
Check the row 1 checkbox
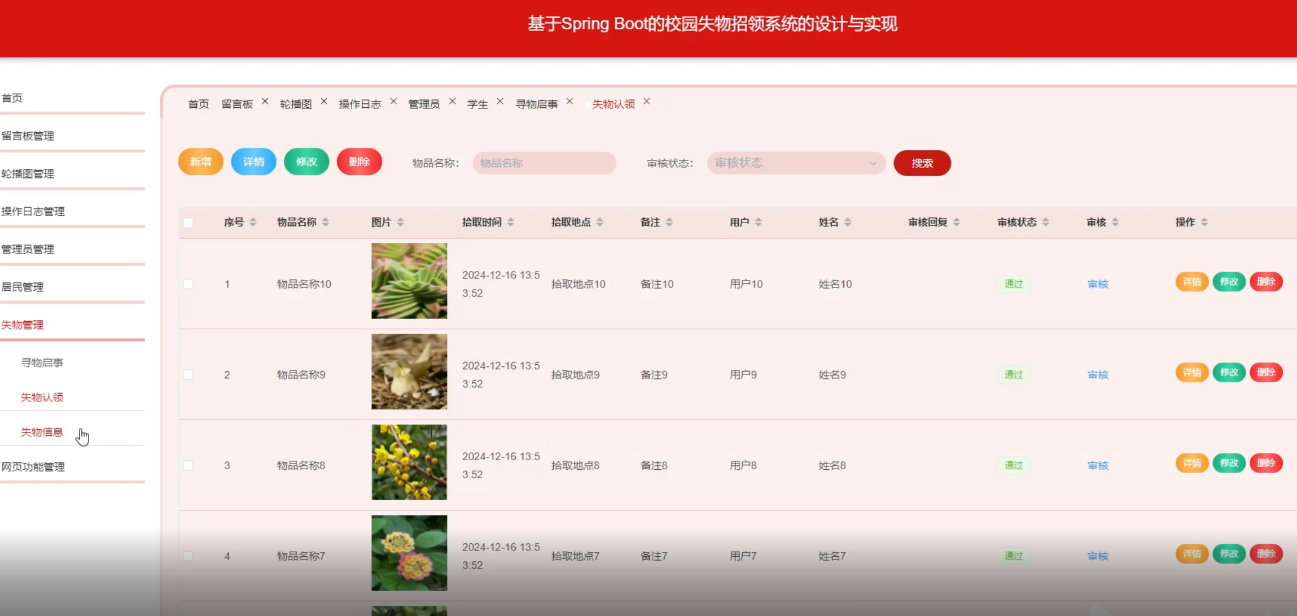[x=189, y=284]
